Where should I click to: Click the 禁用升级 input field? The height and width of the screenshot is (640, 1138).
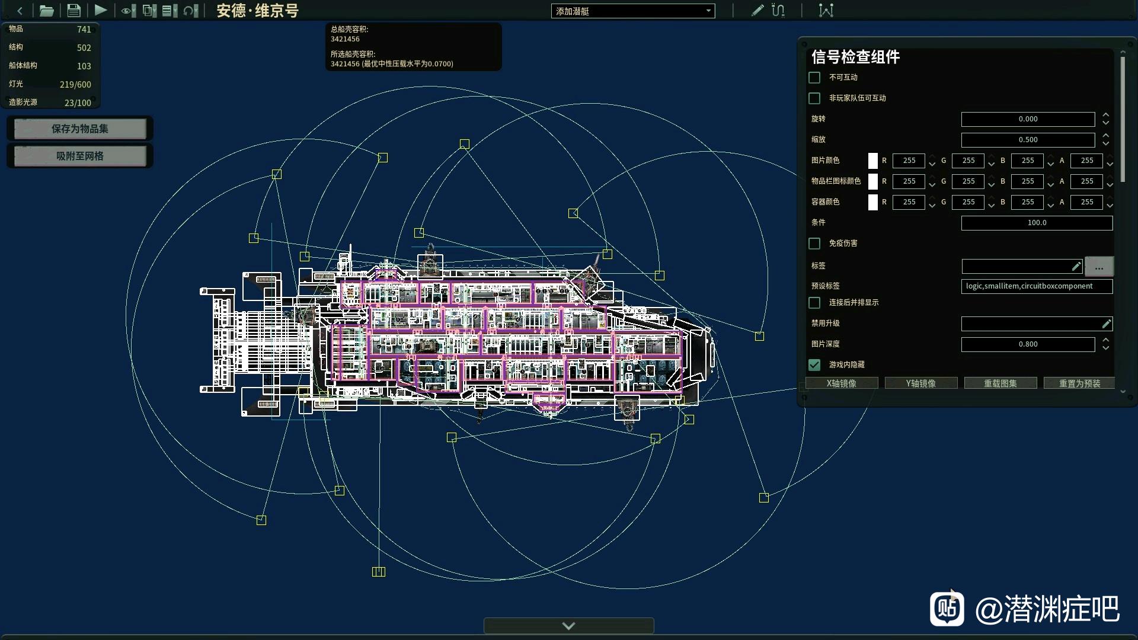tap(1037, 324)
